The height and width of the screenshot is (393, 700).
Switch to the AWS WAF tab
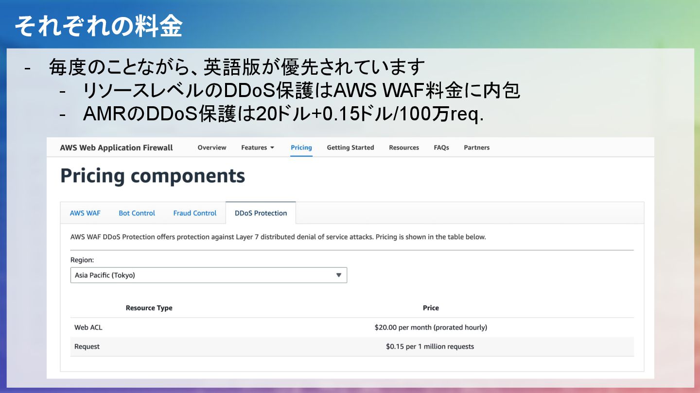tap(85, 213)
